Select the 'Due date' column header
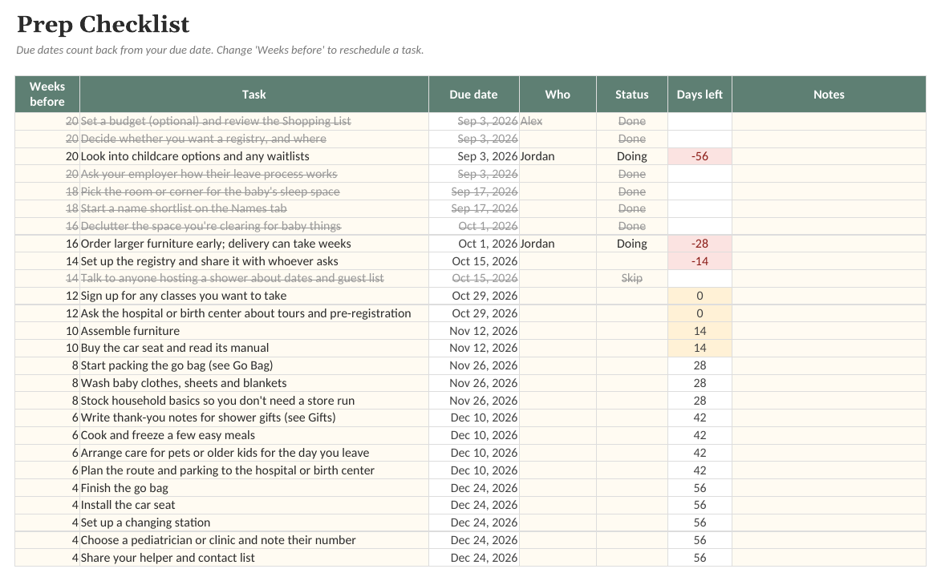The image size is (941, 581). pyautogui.click(x=473, y=94)
